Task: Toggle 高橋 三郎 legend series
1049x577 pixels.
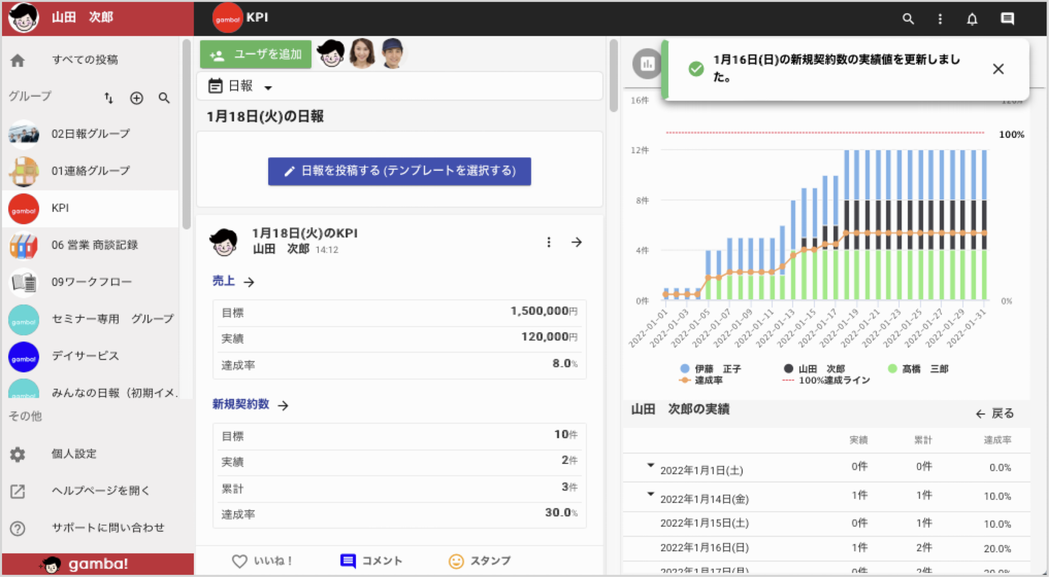Action: (x=918, y=369)
